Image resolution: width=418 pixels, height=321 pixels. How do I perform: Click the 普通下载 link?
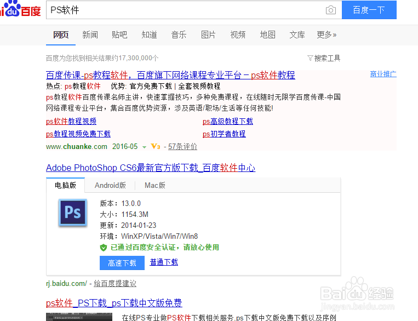click(164, 262)
